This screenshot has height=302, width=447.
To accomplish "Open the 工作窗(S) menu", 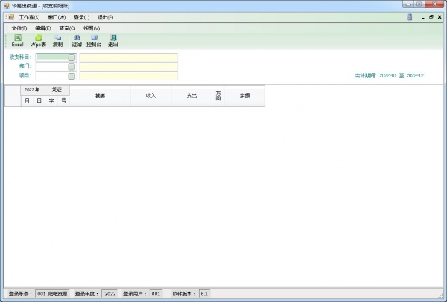I will pos(29,17).
